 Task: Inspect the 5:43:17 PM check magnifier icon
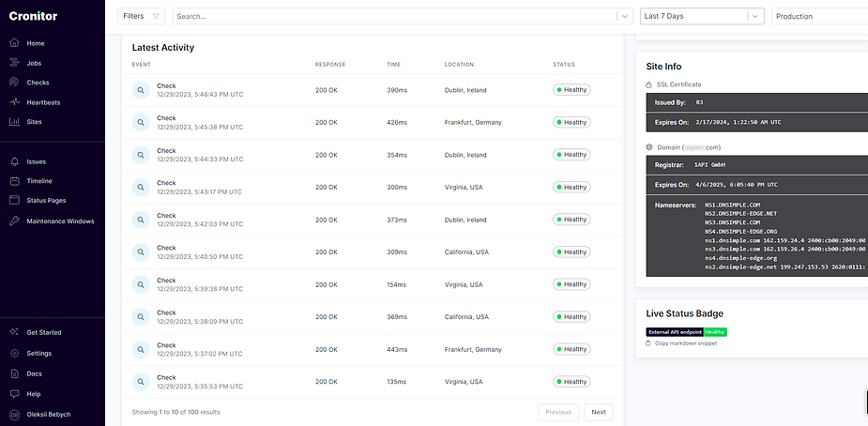pos(141,188)
